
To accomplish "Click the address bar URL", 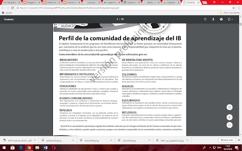I will [x=70, y=8].
